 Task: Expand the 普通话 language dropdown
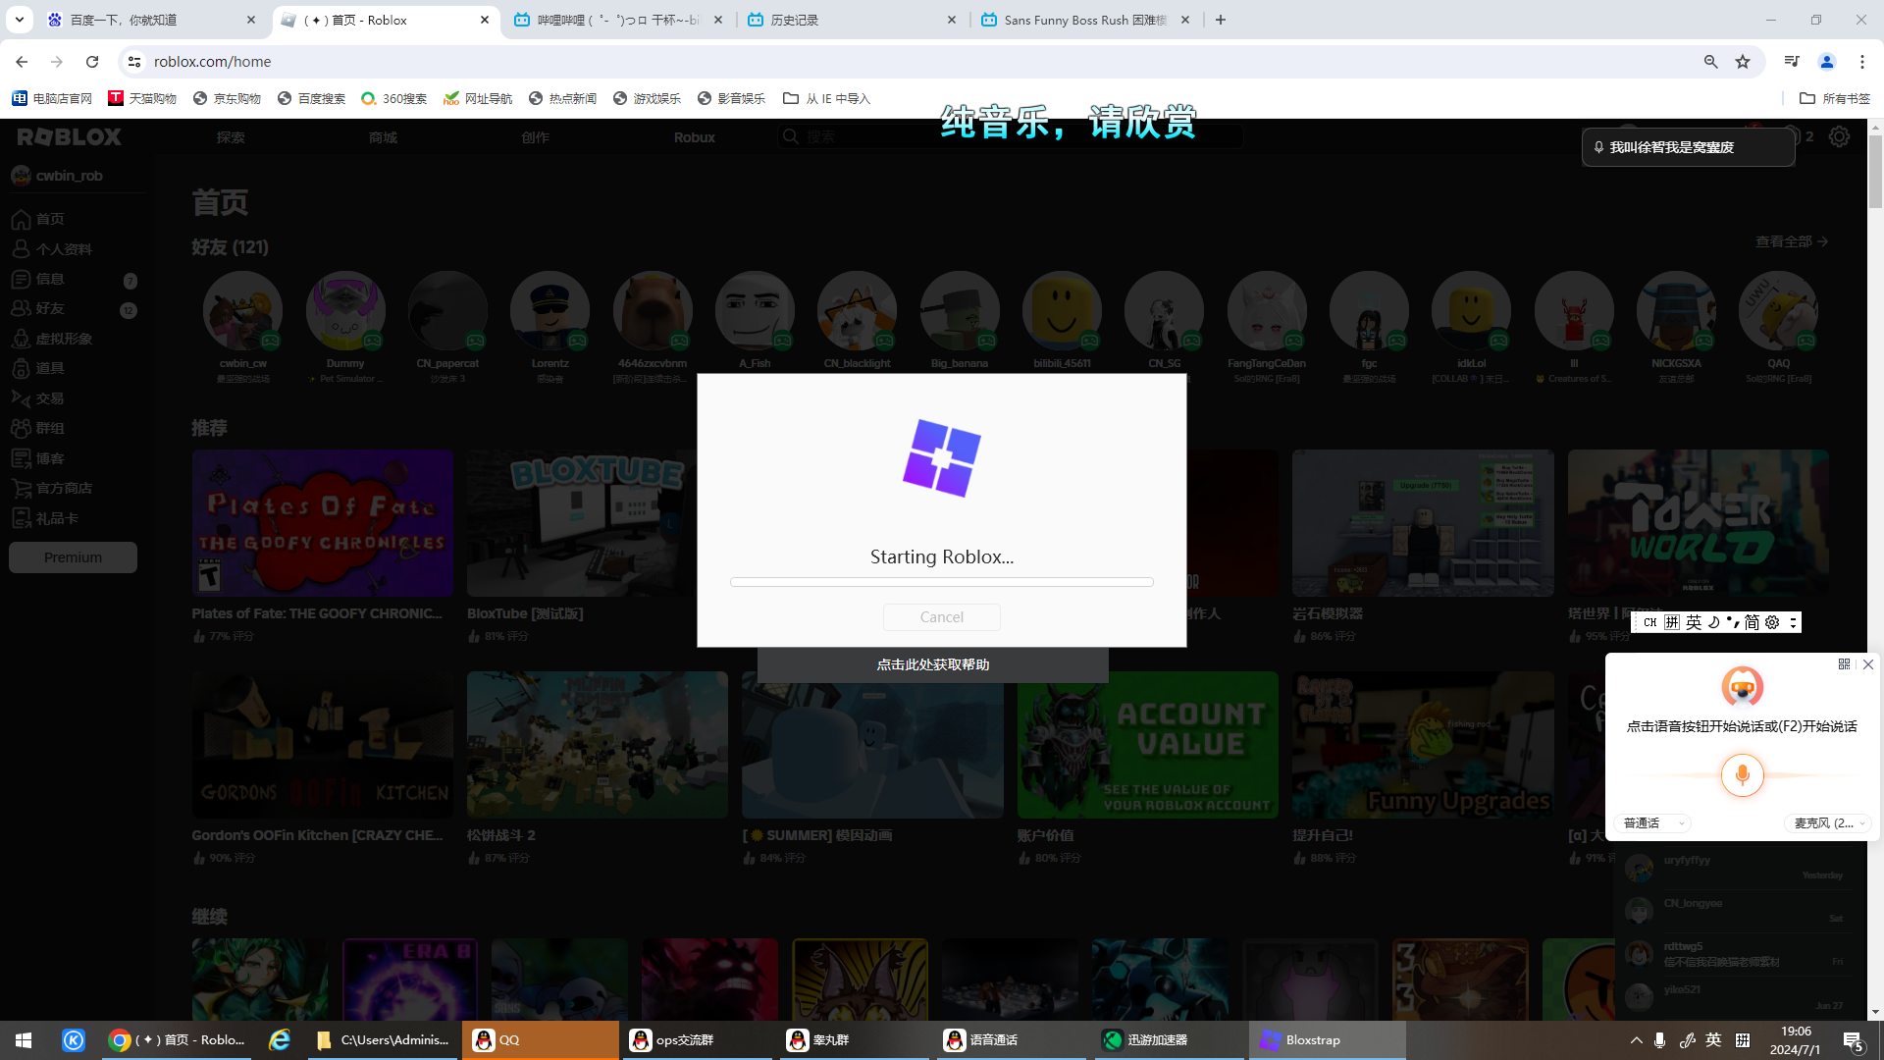(1653, 822)
